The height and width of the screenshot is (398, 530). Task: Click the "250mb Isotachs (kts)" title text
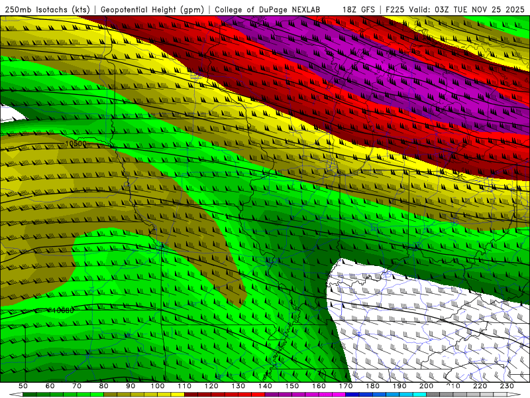point(47,9)
